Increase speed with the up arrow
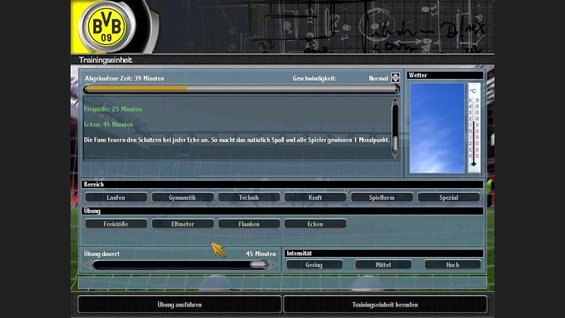 pyautogui.click(x=395, y=75)
